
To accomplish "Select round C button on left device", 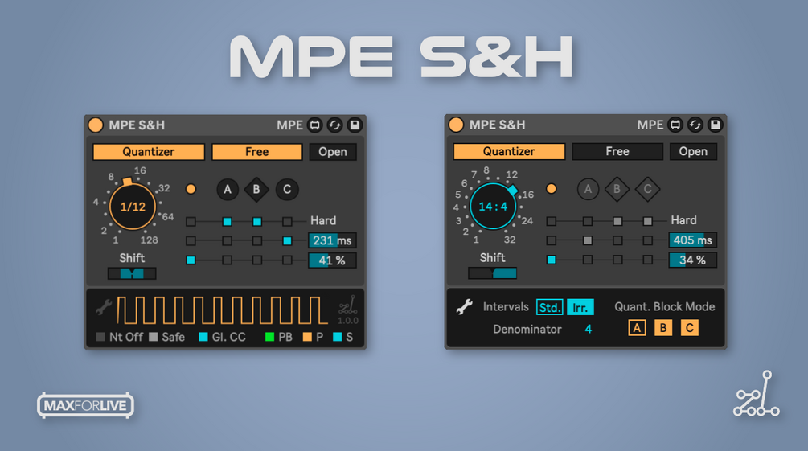I will click(287, 190).
